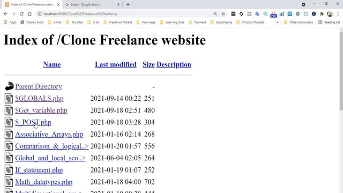Open the Product Markets bookmark folder
This screenshot has height=193, width=343.
pos(250,22)
